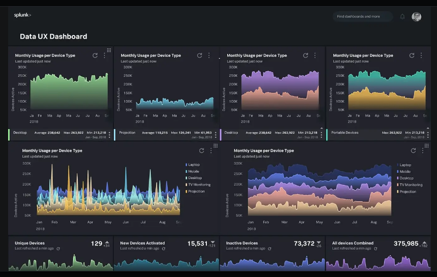437x277 pixels.
Task: Toggle the Mobile series in the stacked area chart legend
Action: [x=404, y=172]
